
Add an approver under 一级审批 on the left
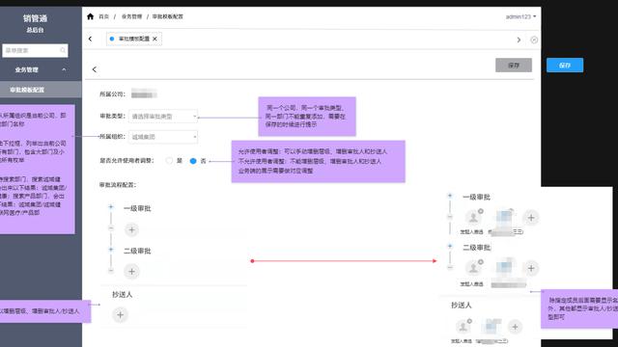click(x=131, y=230)
